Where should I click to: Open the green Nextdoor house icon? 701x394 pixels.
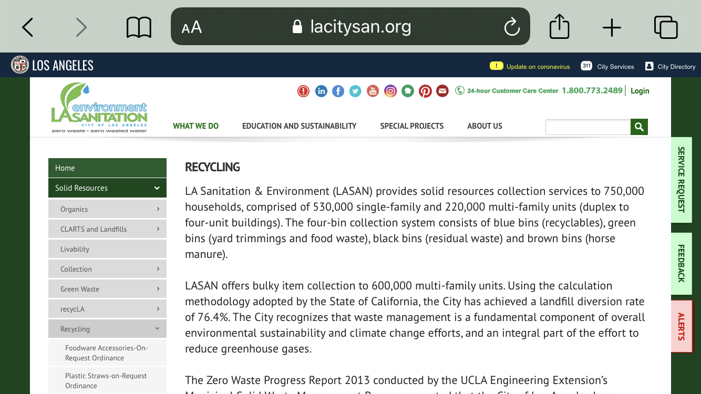(x=408, y=91)
